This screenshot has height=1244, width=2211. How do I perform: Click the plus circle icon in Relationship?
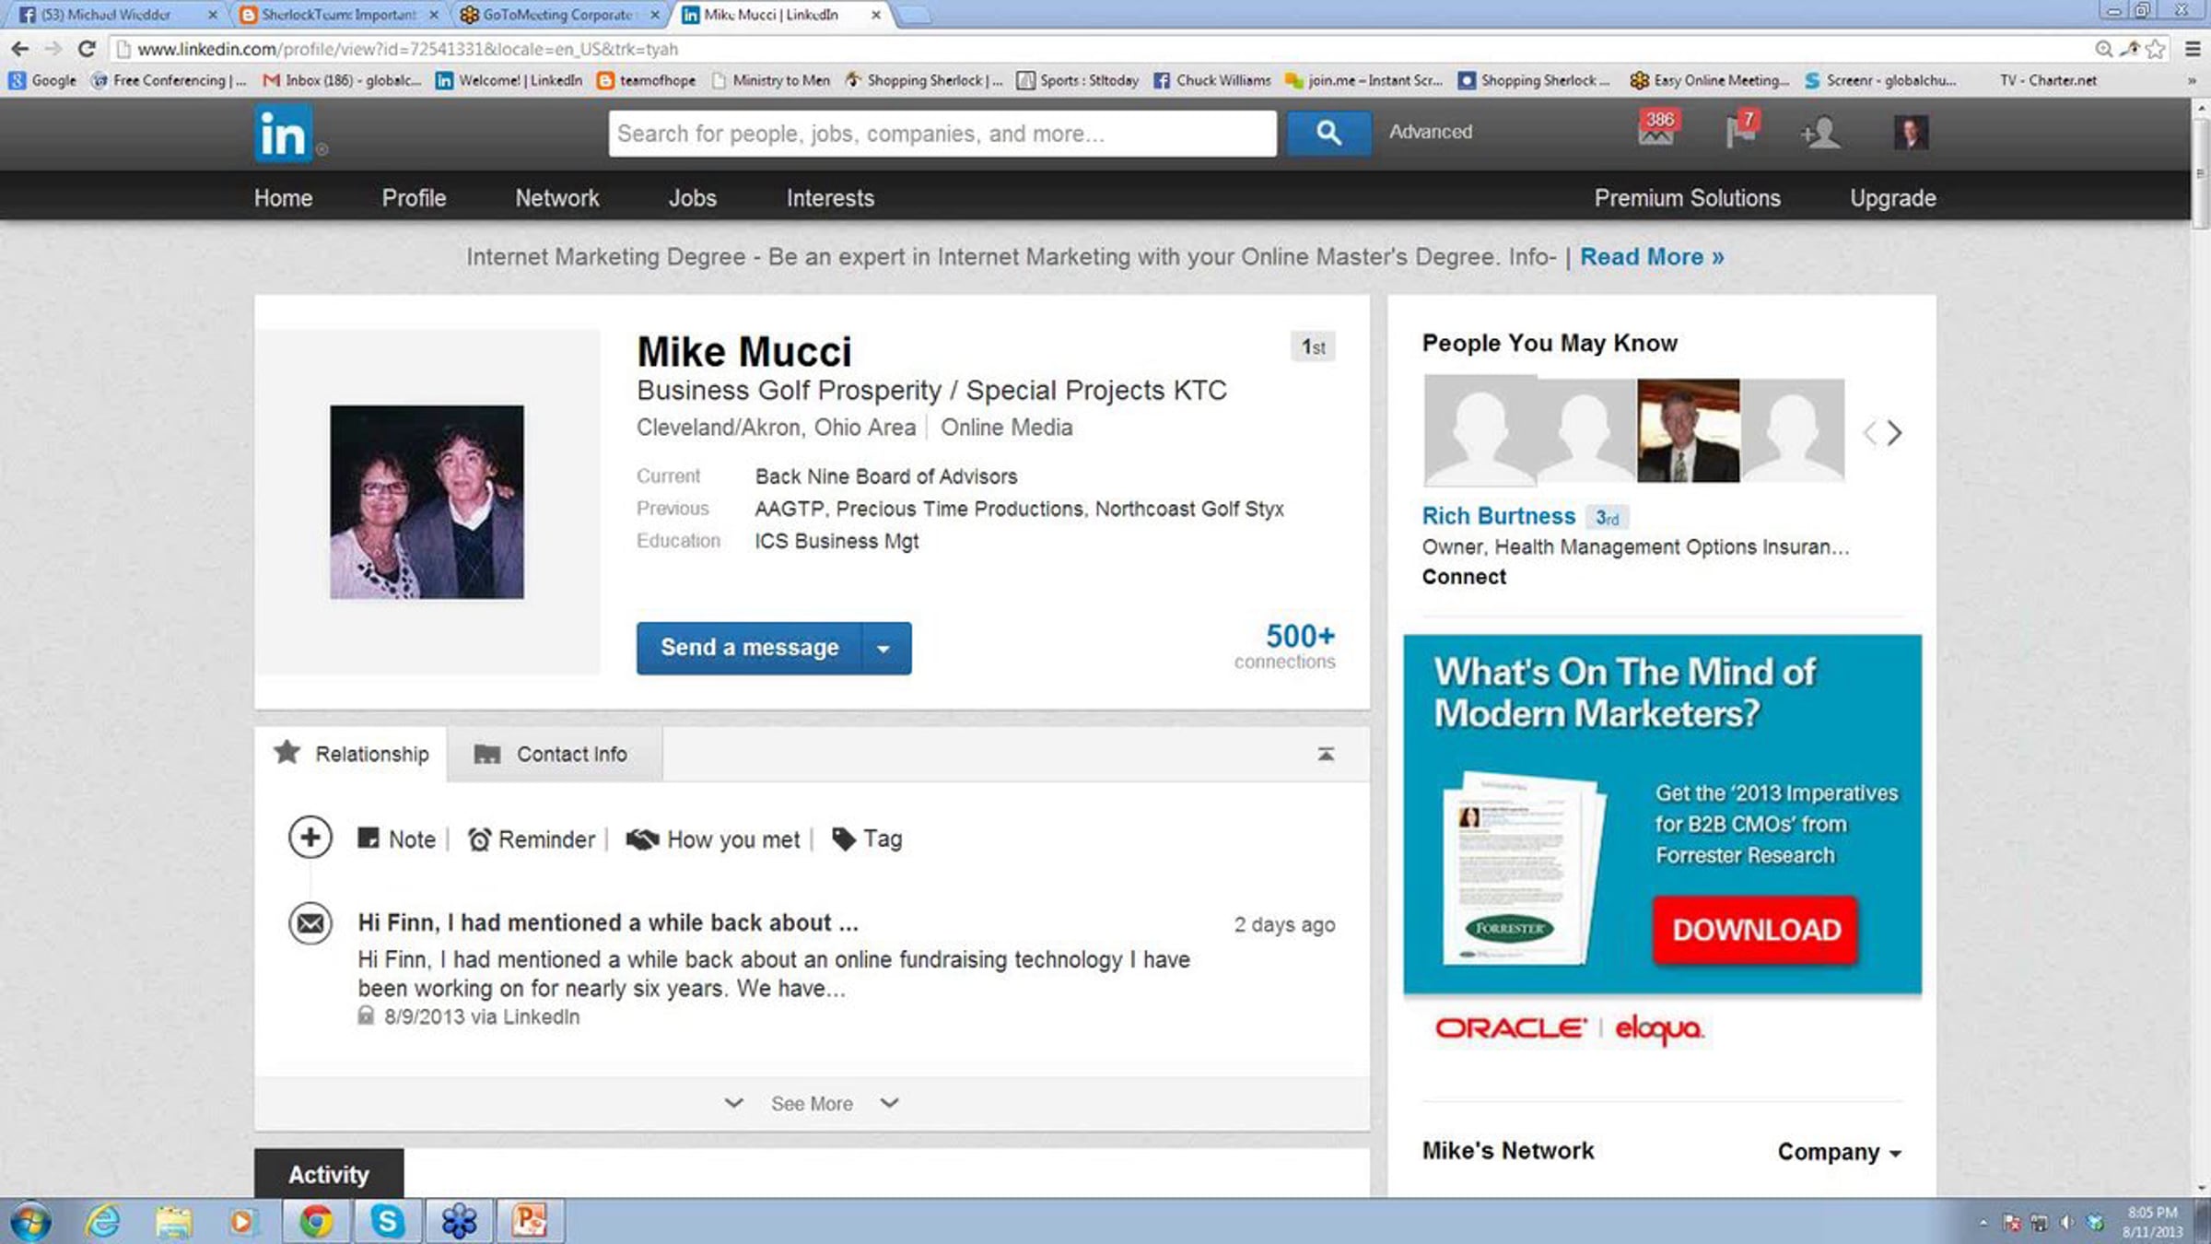(x=310, y=838)
